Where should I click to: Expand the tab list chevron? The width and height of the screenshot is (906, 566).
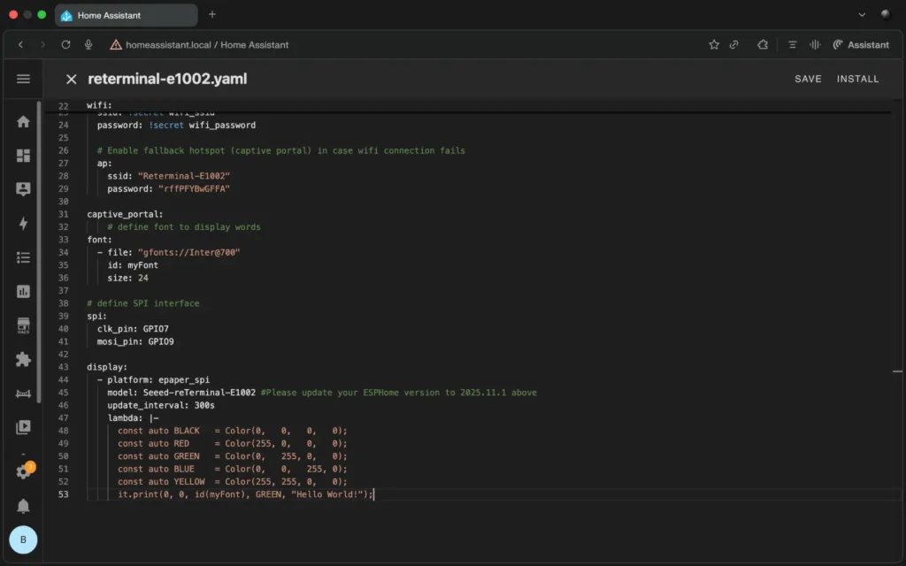coord(862,15)
